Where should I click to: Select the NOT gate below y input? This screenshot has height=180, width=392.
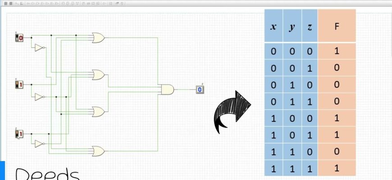(40, 96)
